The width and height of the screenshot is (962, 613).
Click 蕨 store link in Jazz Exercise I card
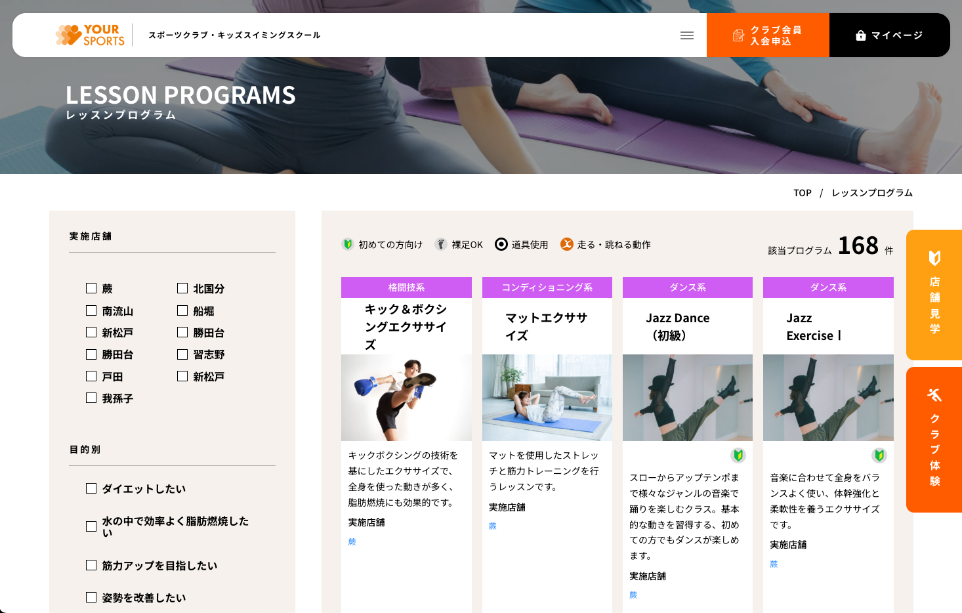click(x=774, y=564)
